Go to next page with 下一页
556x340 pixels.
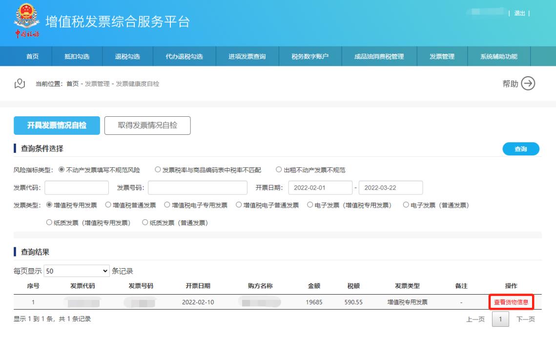pyautogui.click(x=525, y=319)
